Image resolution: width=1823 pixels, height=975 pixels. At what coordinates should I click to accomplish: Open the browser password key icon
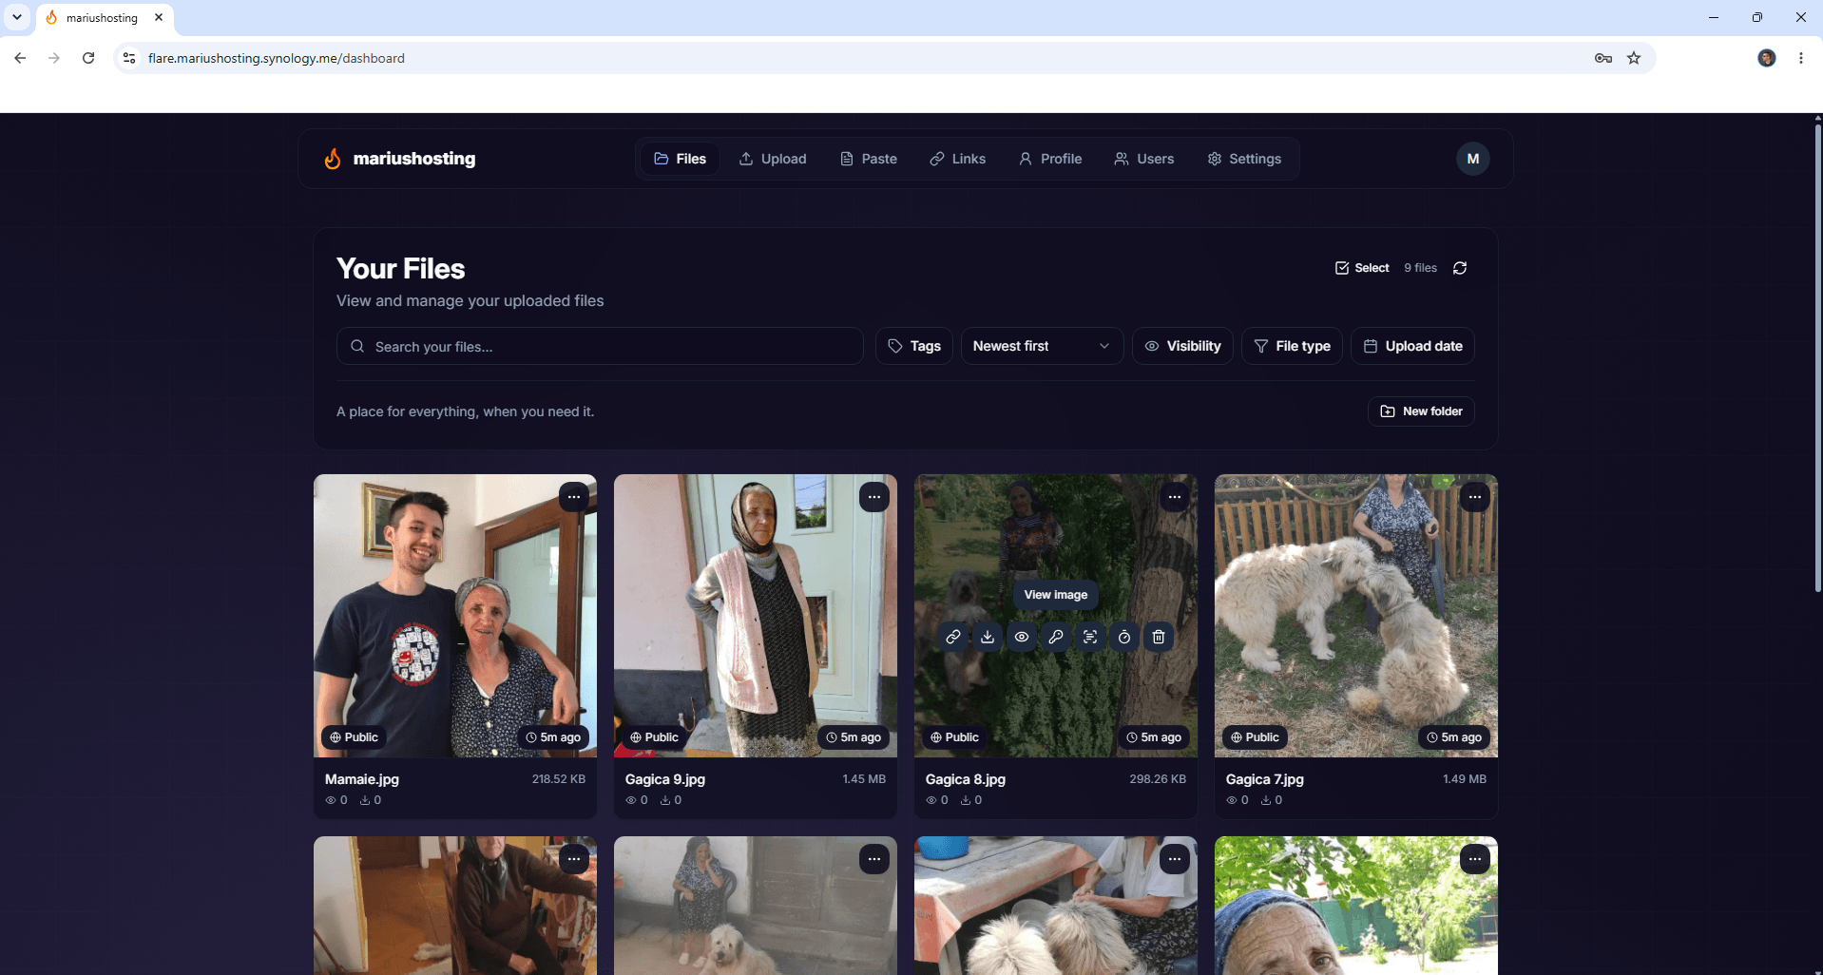tap(1603, 58)
